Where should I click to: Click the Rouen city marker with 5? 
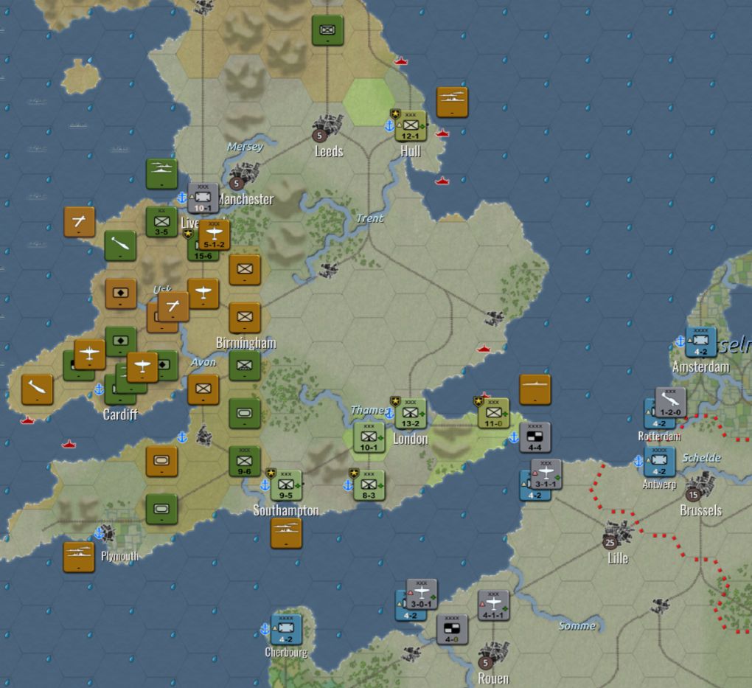(x=485, y=663)
